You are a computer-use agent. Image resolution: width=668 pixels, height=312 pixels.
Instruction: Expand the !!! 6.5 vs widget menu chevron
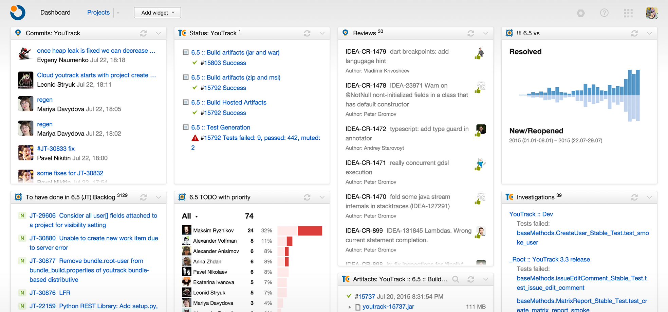tap(649, 33)
